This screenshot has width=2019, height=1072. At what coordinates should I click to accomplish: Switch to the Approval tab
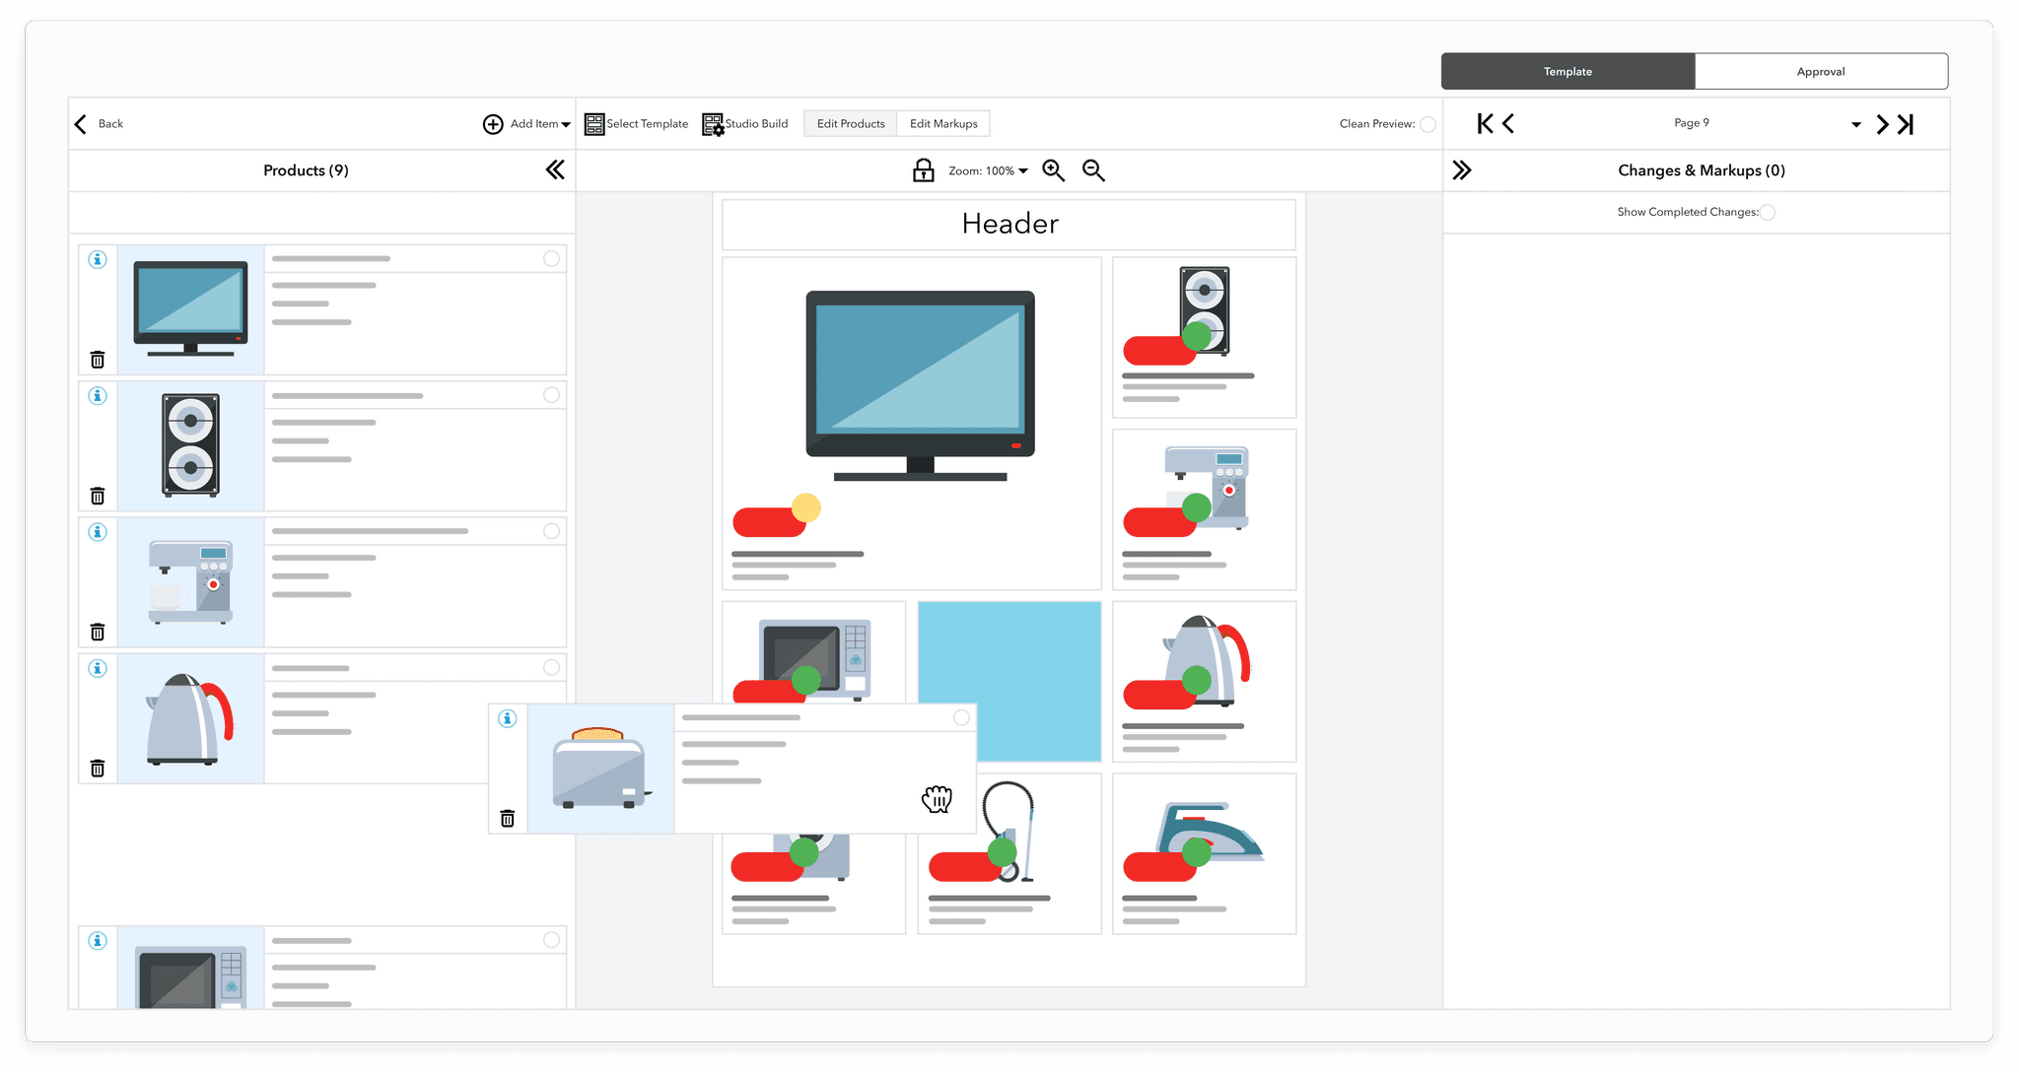click(1820, 71)
